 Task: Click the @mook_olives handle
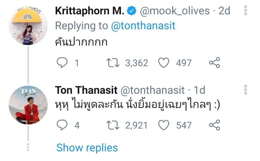coord(174,11)
